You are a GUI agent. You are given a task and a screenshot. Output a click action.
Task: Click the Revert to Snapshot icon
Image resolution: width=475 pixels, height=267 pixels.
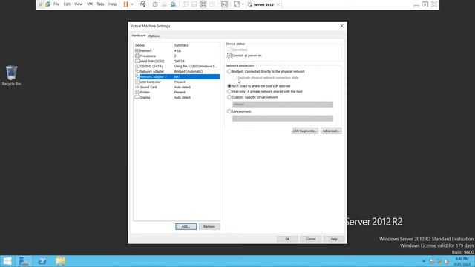[x=164, y=4]
